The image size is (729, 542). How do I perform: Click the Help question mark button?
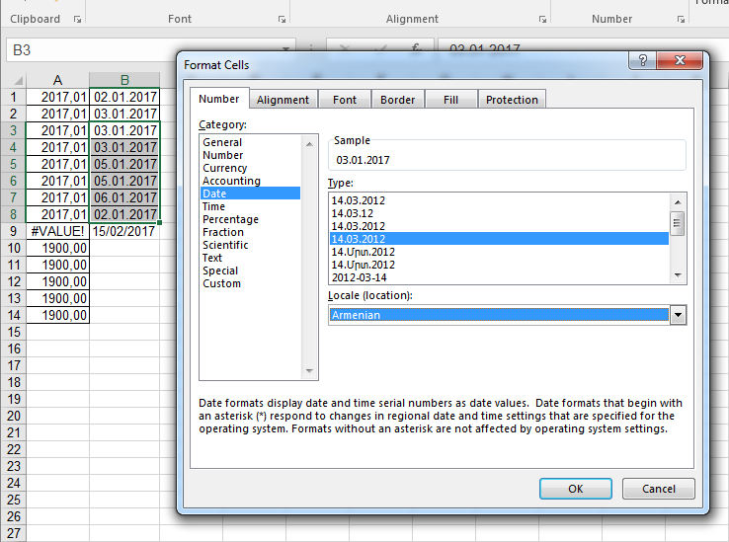coord(642,60)
